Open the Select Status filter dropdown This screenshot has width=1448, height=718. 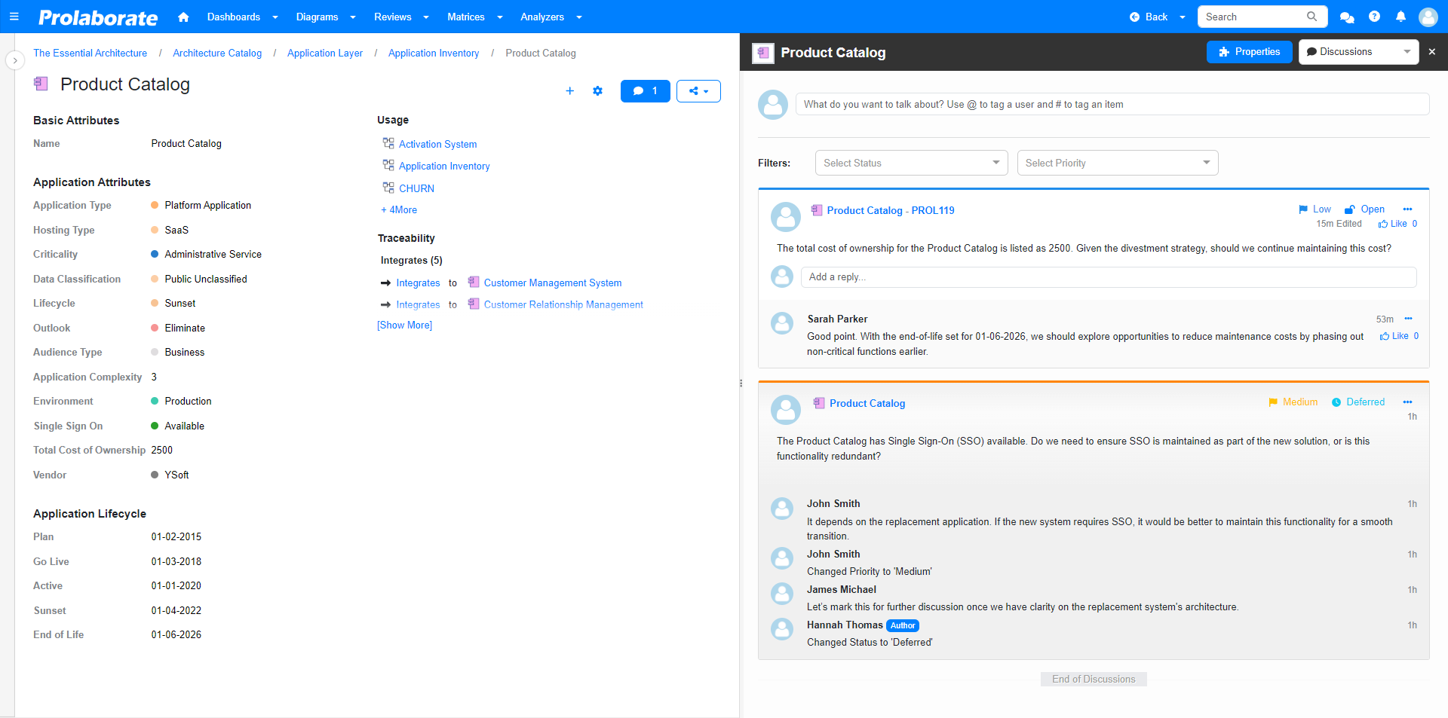pos(910,163)
